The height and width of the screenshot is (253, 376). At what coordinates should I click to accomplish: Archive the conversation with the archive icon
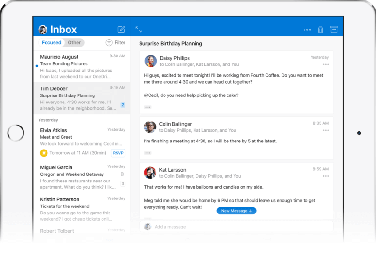(334, 30)
